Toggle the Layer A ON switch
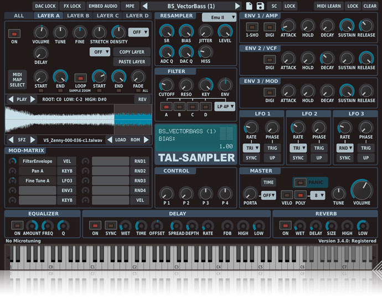Image resolution: width=382 pixels, height=298 pixels. pos(14,33)
